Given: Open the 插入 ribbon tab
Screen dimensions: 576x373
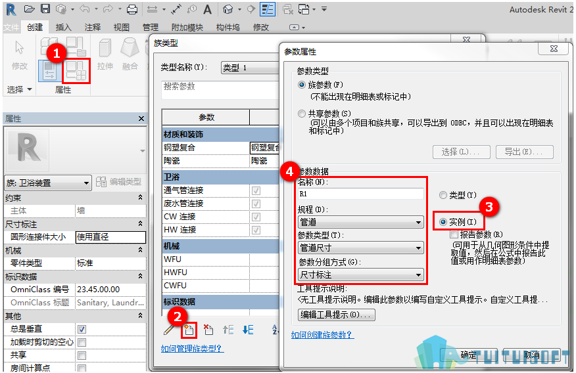Looking at the screenshot, I should coord(64,28).
